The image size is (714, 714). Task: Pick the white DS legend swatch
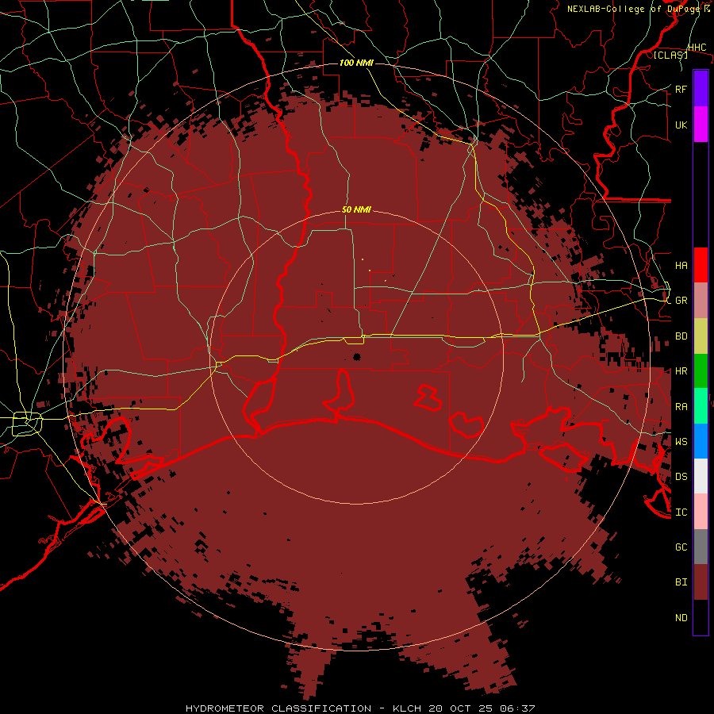pyautogui.click(x=701, y=476)
